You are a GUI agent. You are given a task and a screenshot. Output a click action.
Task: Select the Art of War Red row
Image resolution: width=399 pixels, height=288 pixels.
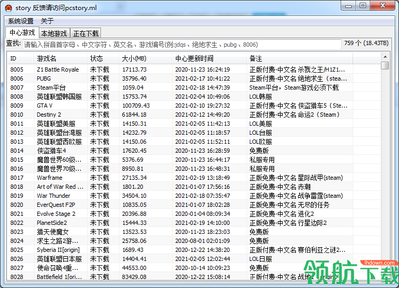[x=194, y=187]
